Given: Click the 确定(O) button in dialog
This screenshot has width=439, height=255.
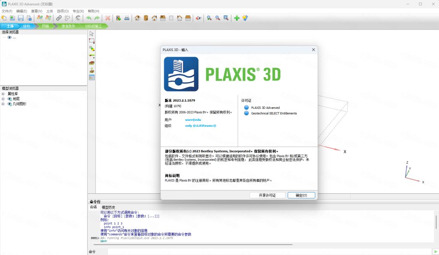Looking at the screenshot, I should click(301, 195).
